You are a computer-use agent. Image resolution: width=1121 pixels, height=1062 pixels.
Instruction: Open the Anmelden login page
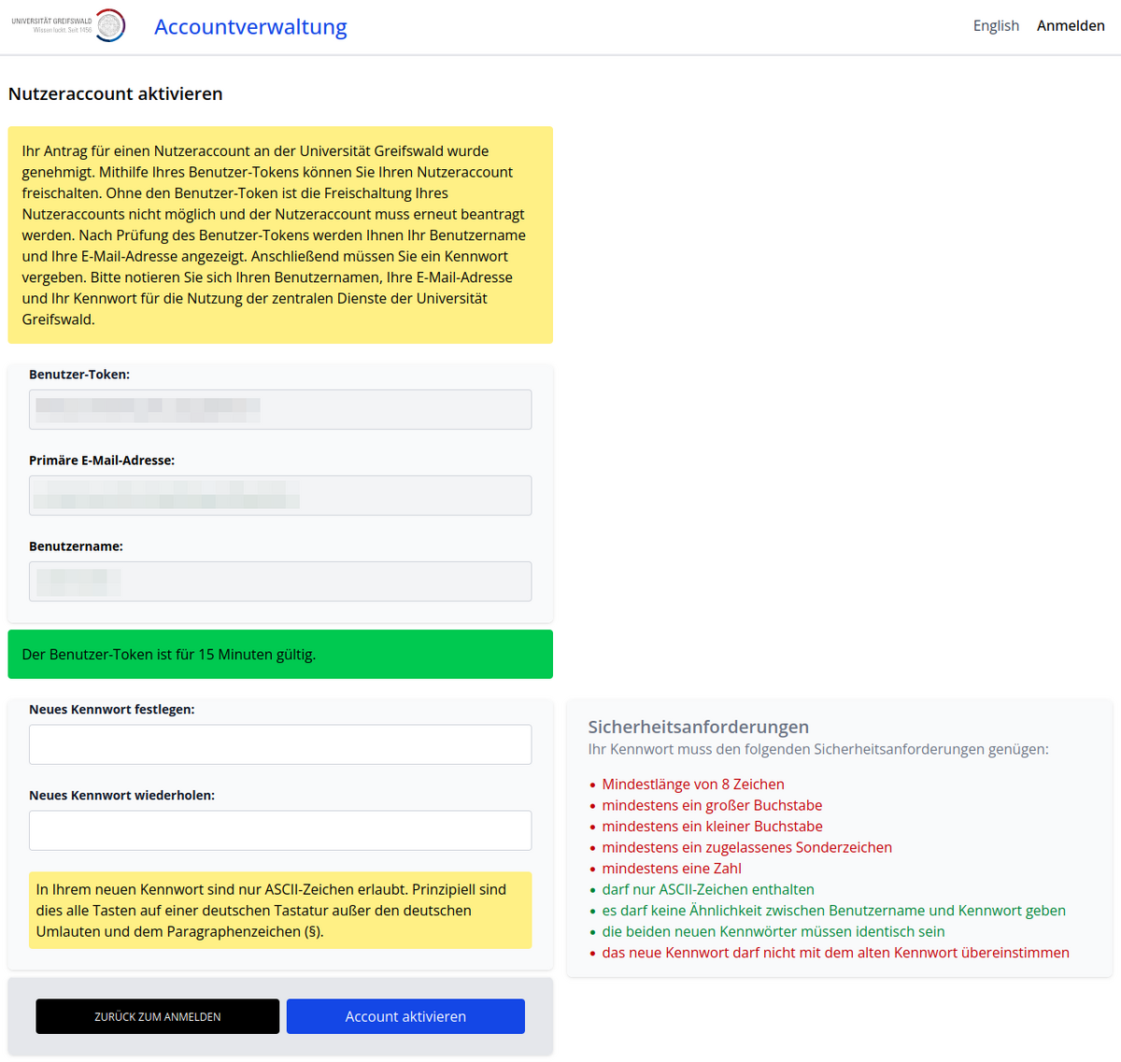(1071, 26)
